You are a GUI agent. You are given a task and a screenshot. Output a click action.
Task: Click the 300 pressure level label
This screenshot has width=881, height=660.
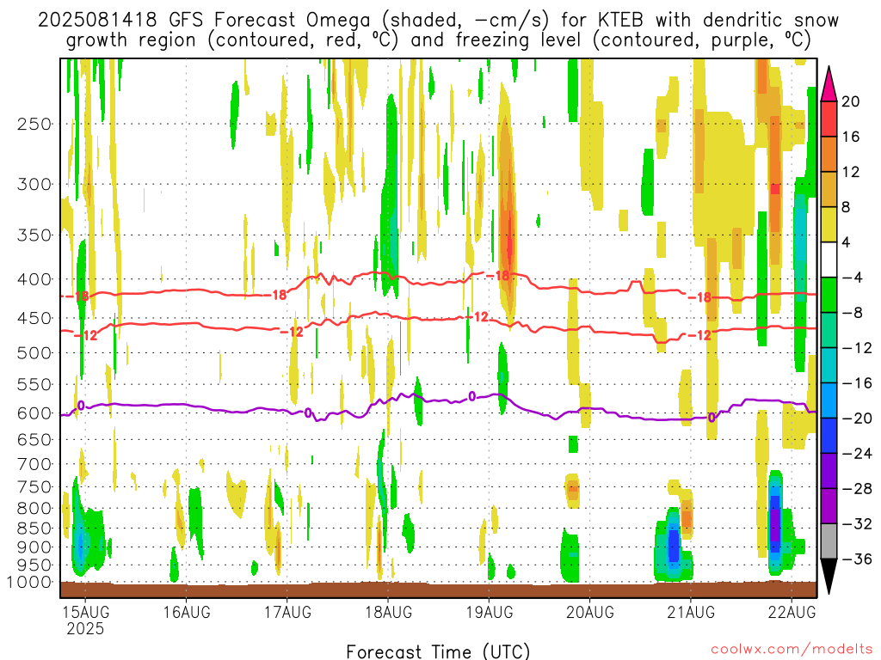tap(34, 184)
